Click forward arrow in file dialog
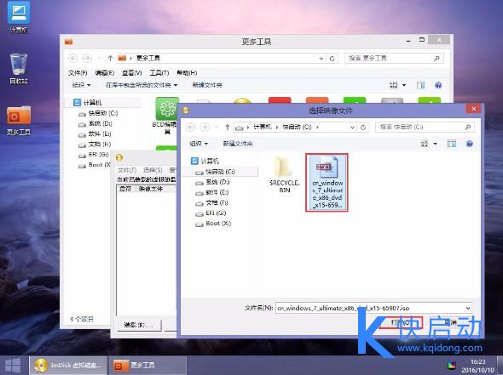 (x=205, y=128)
